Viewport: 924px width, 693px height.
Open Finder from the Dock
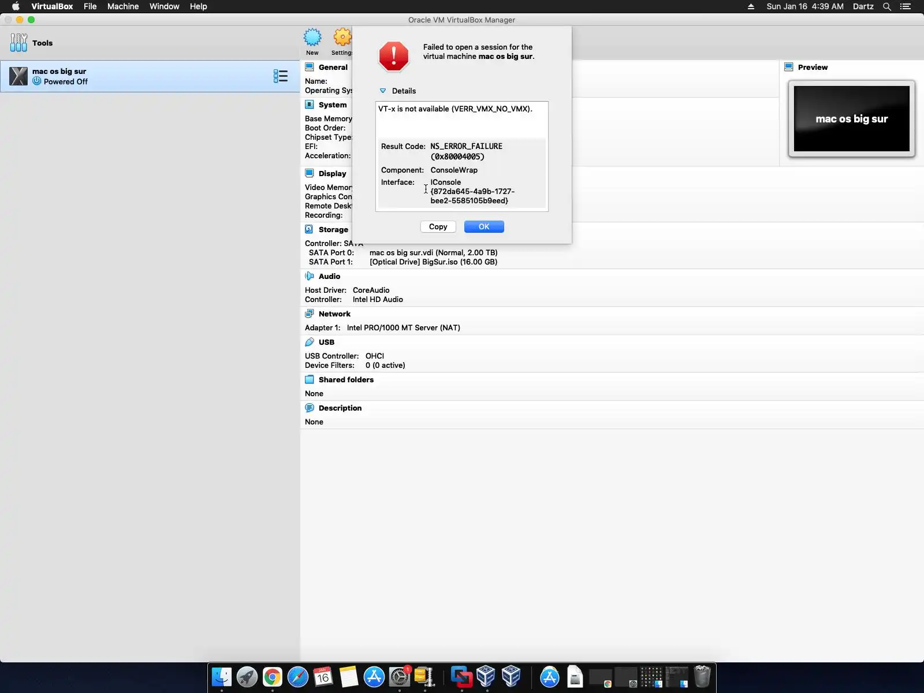(x=222, y=676)
